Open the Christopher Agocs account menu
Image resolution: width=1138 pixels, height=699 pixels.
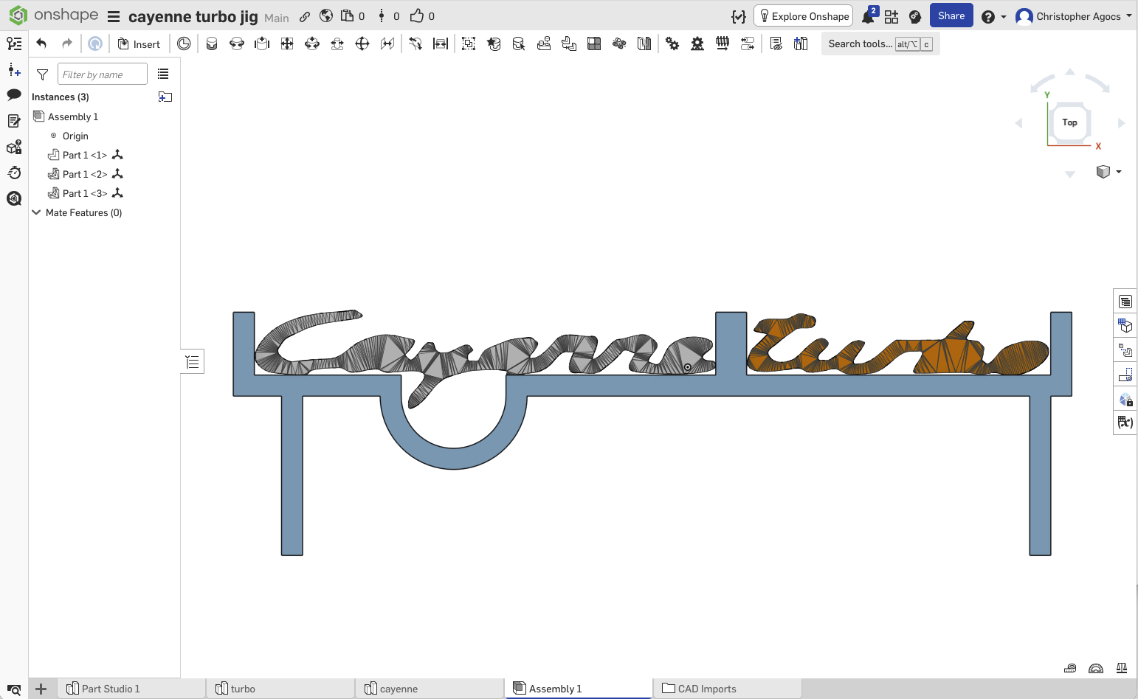point(1074,16)
